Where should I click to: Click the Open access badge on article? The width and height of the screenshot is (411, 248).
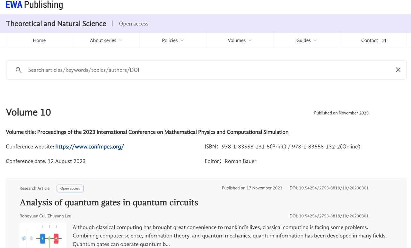[x=70, y=188]
